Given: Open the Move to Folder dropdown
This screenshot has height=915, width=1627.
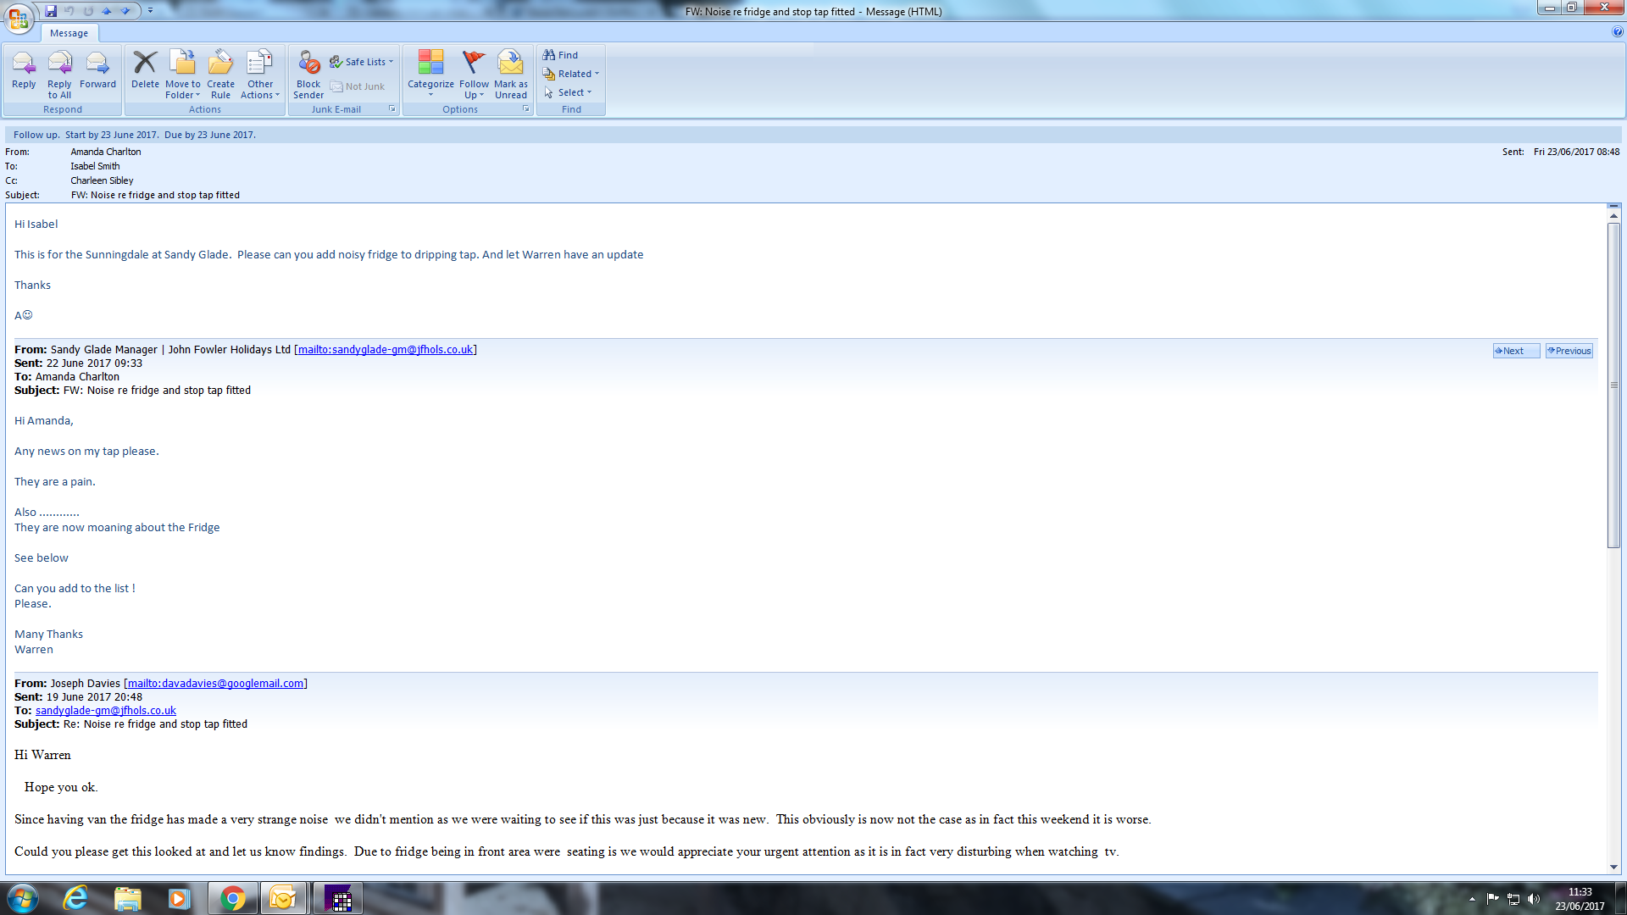Looking at the screenshot, I should tap(183, 89).
